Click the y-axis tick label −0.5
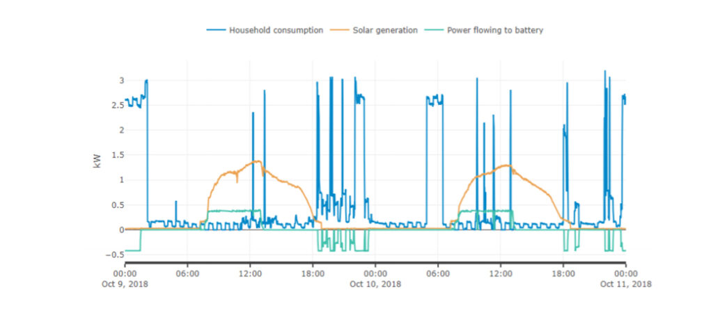 pyautogui.click(x=113, y=255)
